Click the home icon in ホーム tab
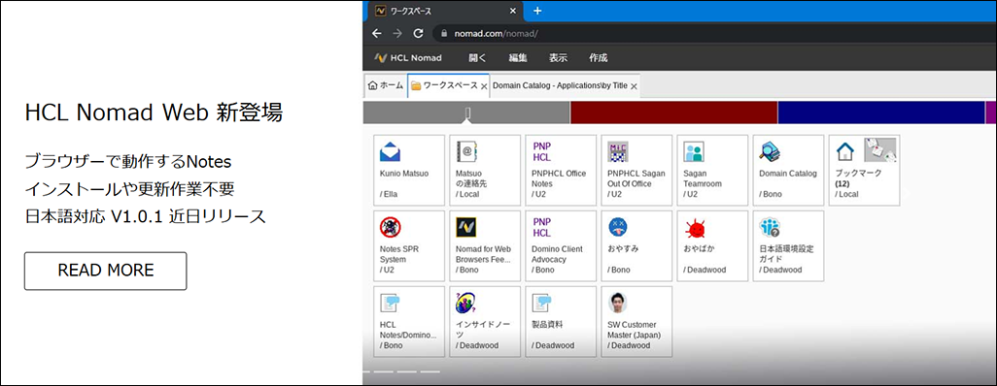The image size is (997, 386). click(x=372, y=85)
